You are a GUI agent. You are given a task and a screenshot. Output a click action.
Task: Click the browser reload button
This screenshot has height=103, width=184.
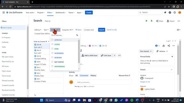point(10,7)
